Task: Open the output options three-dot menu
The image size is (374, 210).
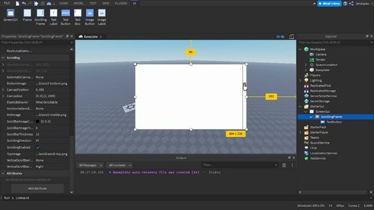Action: [292, 165]
